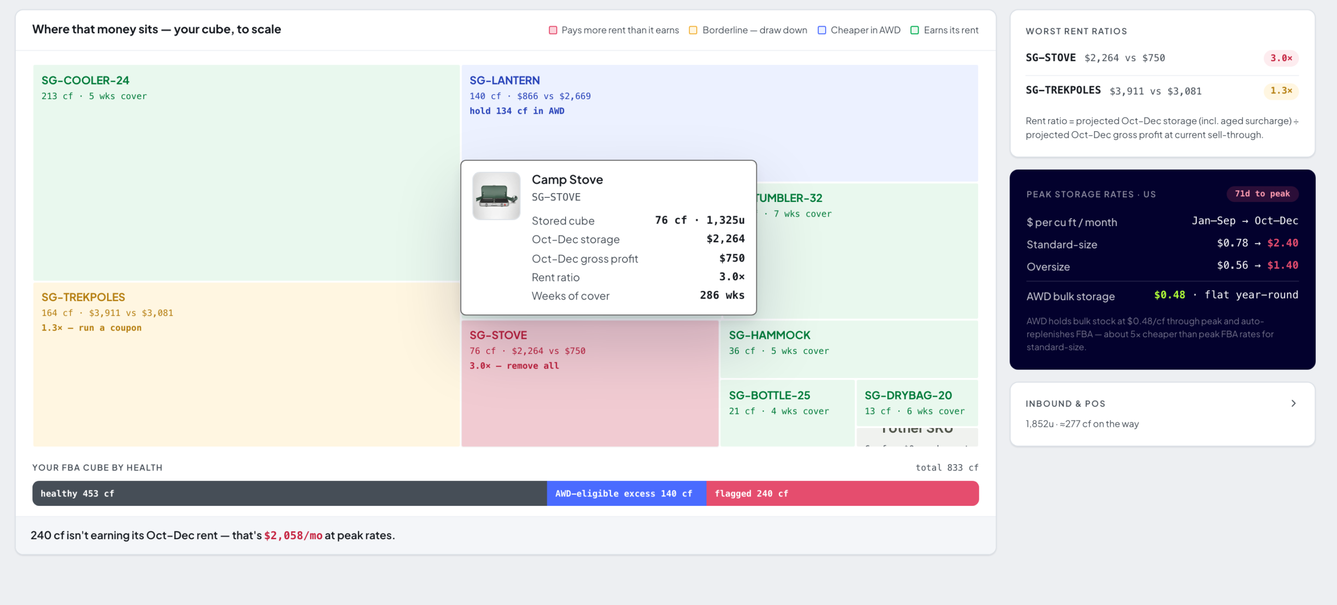The height and width of the screenshot is (605, 1337).
Task: Click '1.3× — run a coupon' recommendation
Action: pos(91,328)
